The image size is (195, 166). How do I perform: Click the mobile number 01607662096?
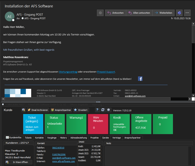[59, 155]
